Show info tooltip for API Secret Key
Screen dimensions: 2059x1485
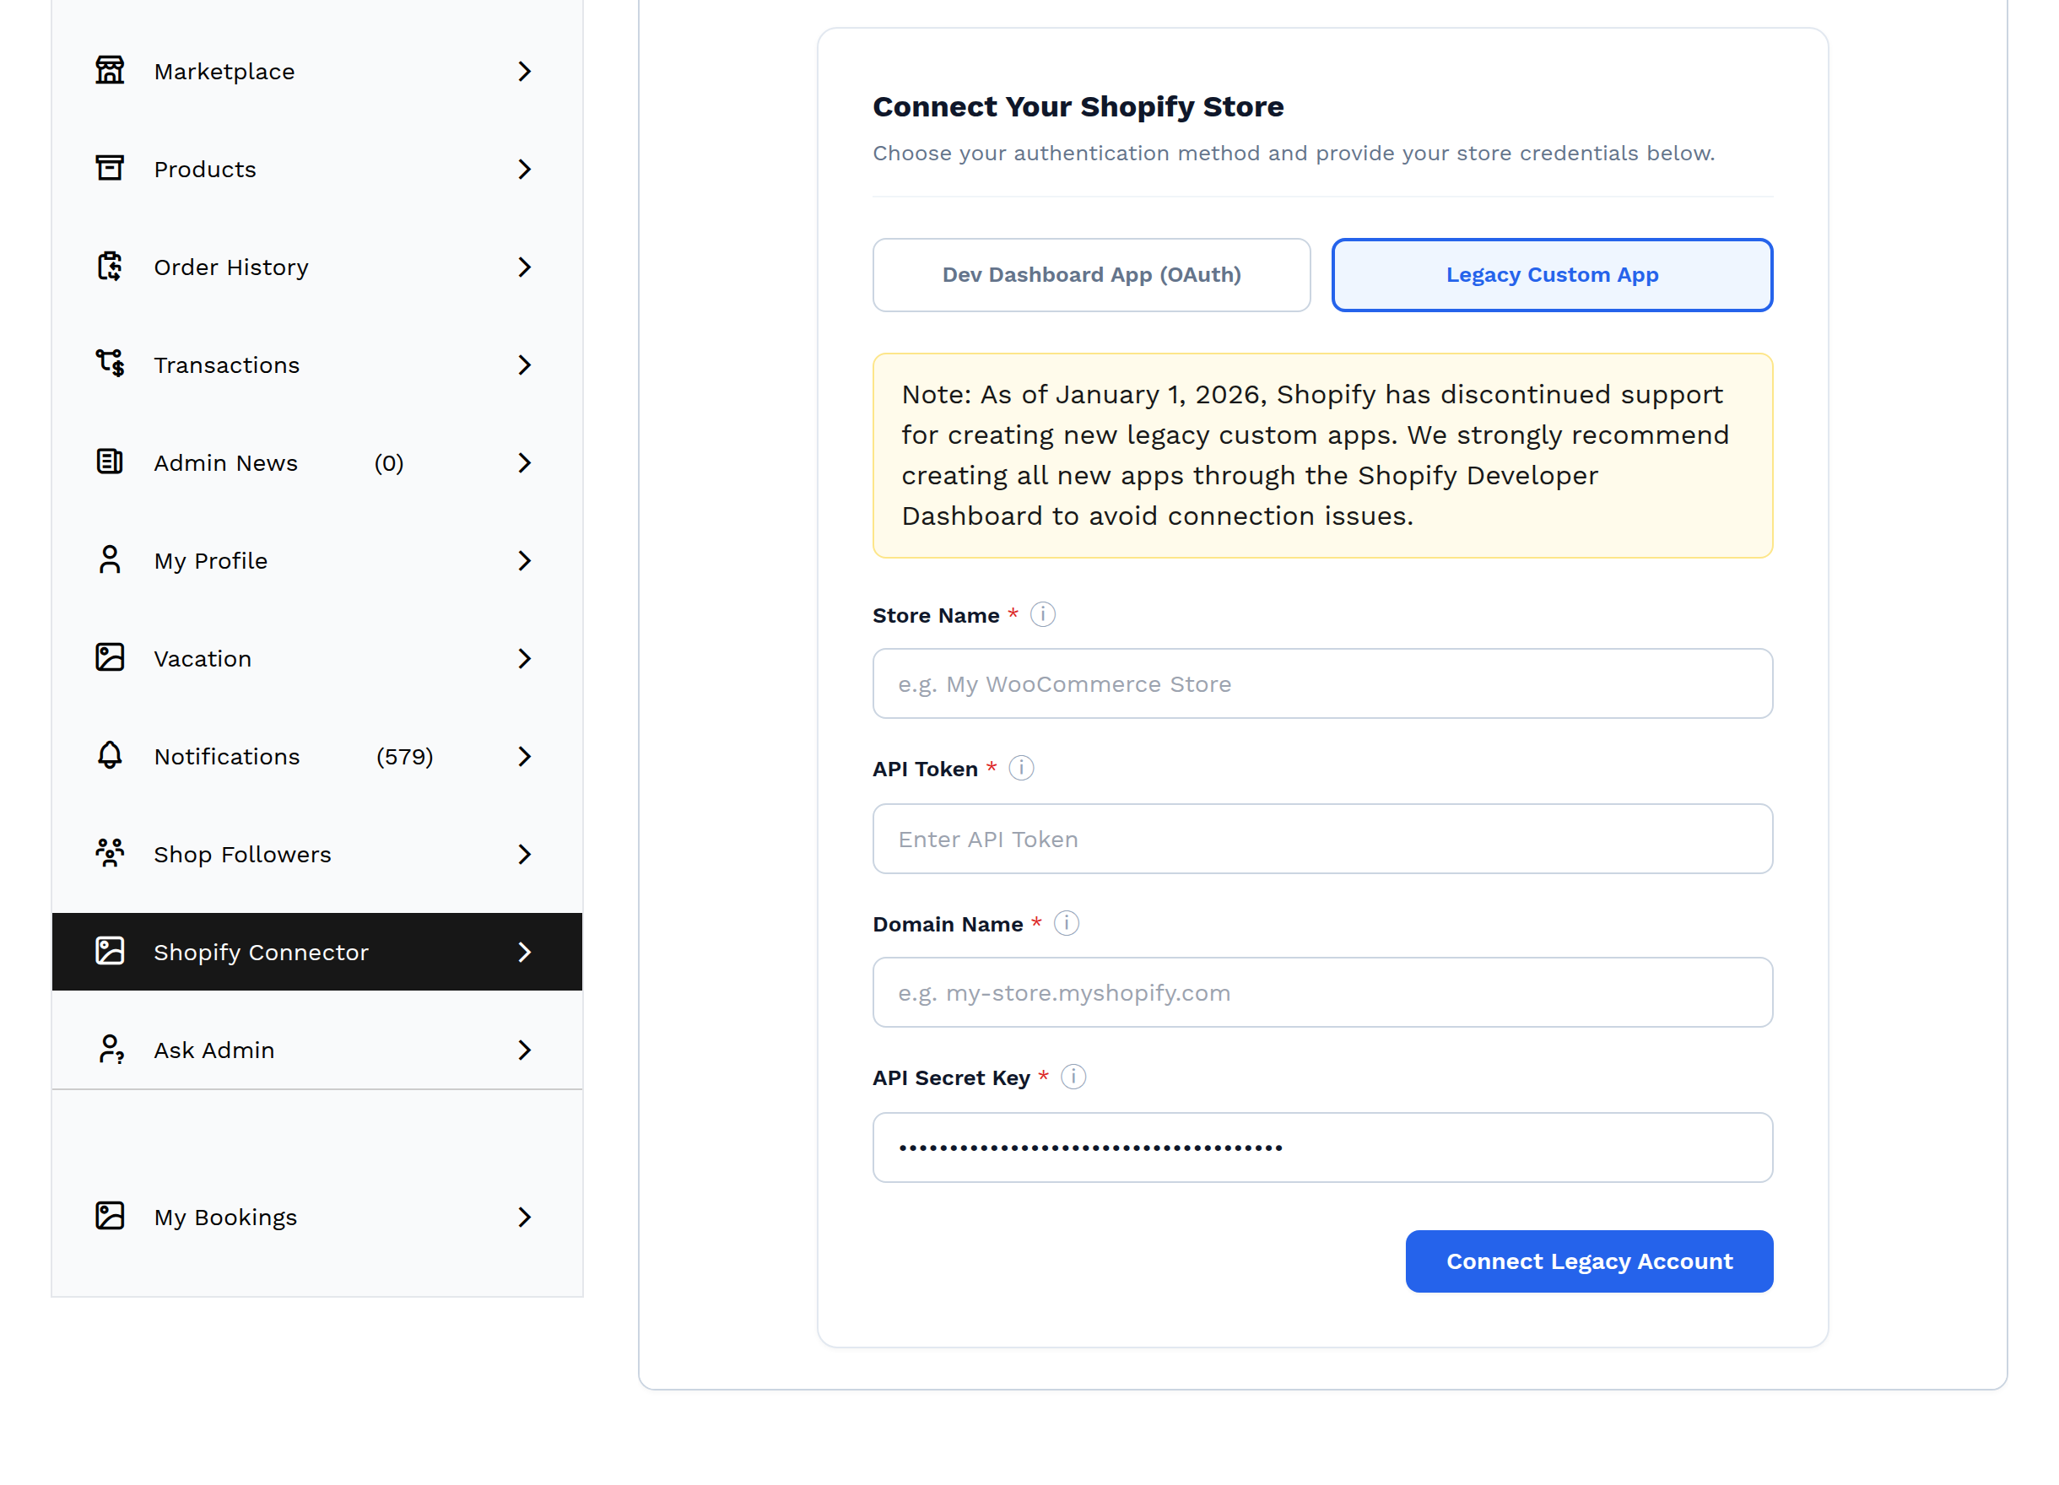click(x=1074, y=1077)
